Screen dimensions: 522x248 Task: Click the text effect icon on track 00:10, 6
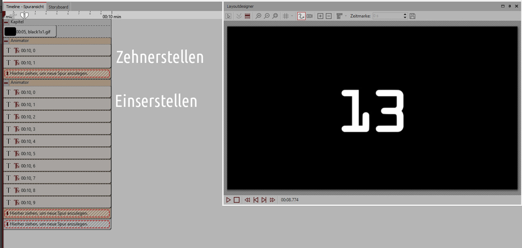pyautogui.click(x=17, y=165)
